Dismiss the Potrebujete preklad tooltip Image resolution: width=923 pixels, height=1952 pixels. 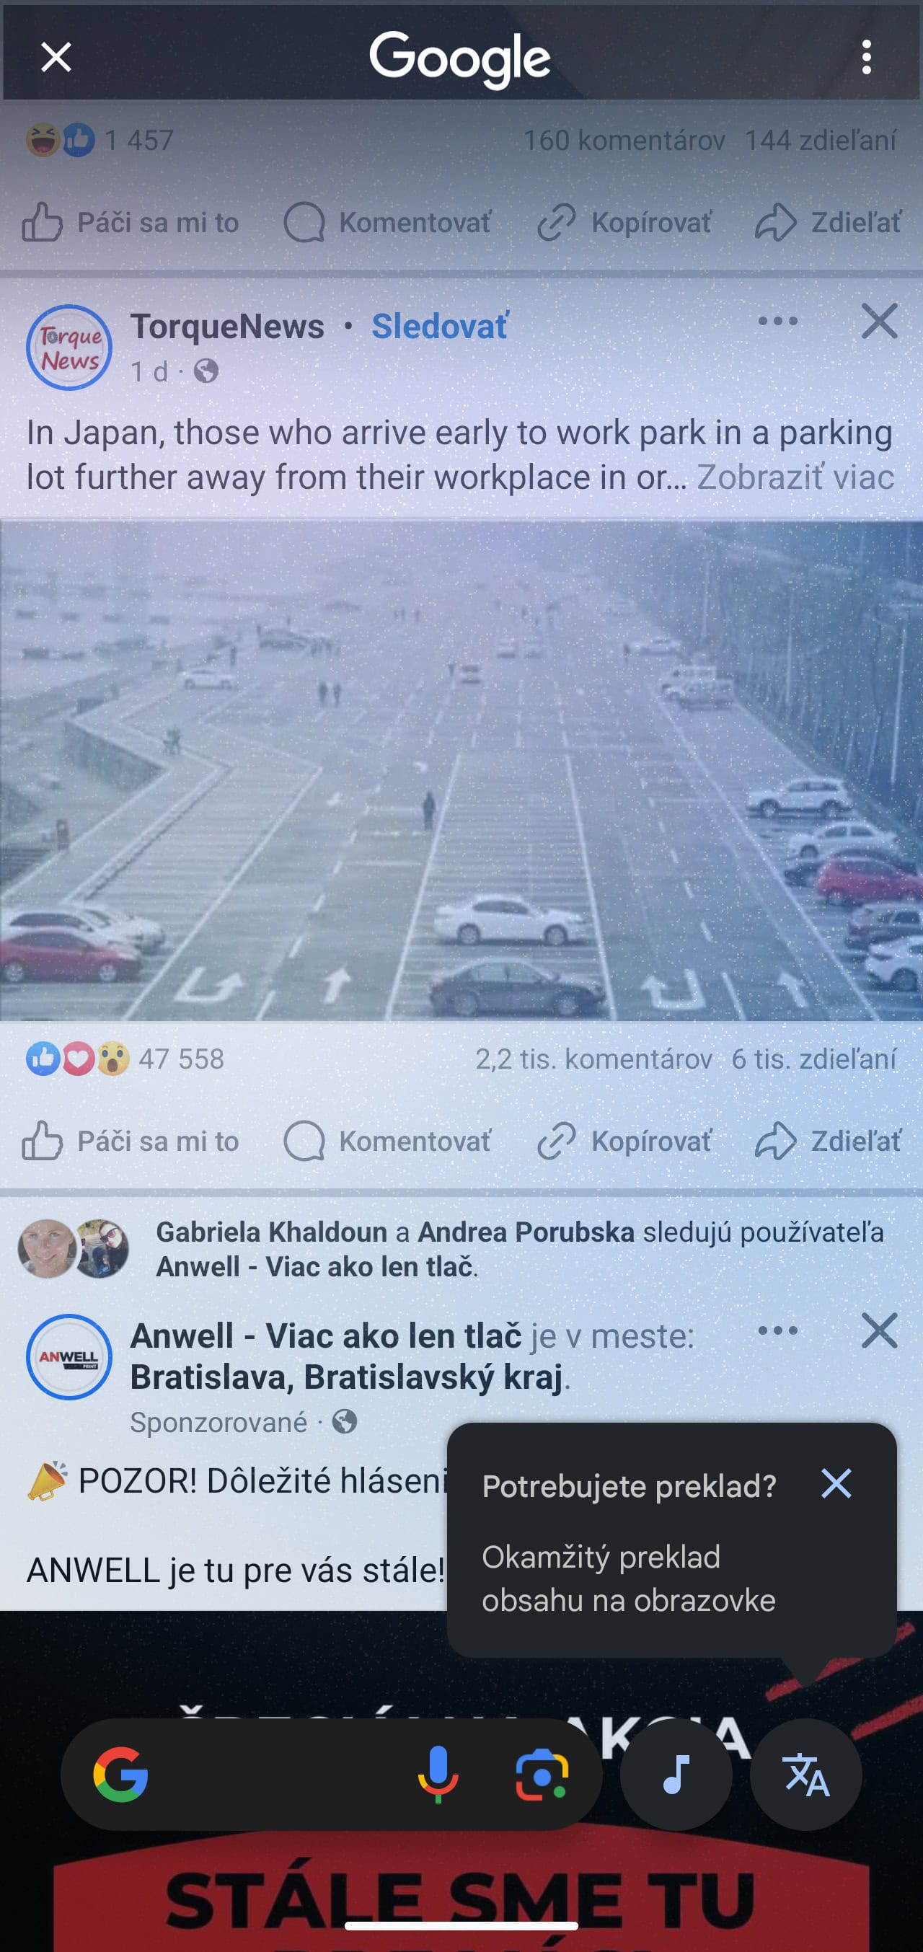click(x=836, y=1483)
